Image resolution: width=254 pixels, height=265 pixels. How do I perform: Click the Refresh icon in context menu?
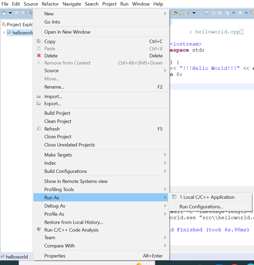tap(39, 129)
